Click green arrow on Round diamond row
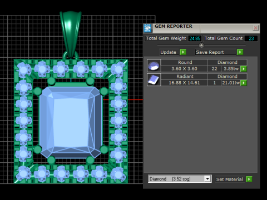The width and height of the screenshot is (267, 200). (x=244, y=69)
